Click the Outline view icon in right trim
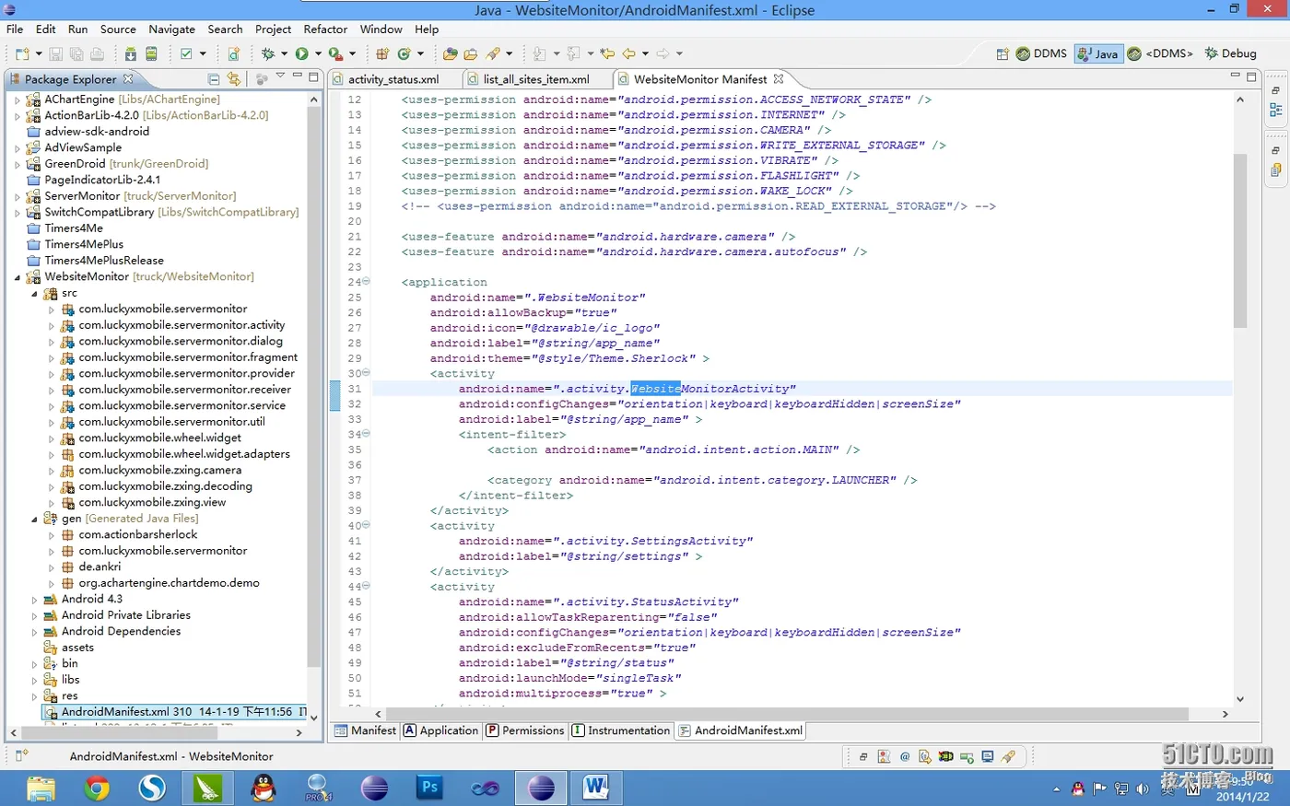Screen dimensions: 1290x806 (1276, 110)
